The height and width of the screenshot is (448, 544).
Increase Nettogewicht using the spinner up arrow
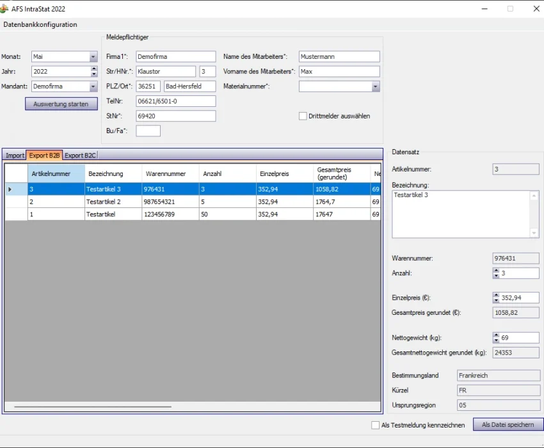coord(496,335)
